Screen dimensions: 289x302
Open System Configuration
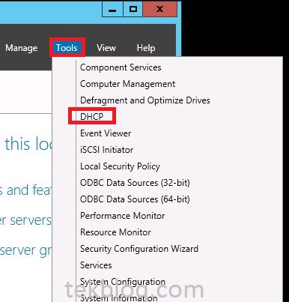click(x=123, y=282)
